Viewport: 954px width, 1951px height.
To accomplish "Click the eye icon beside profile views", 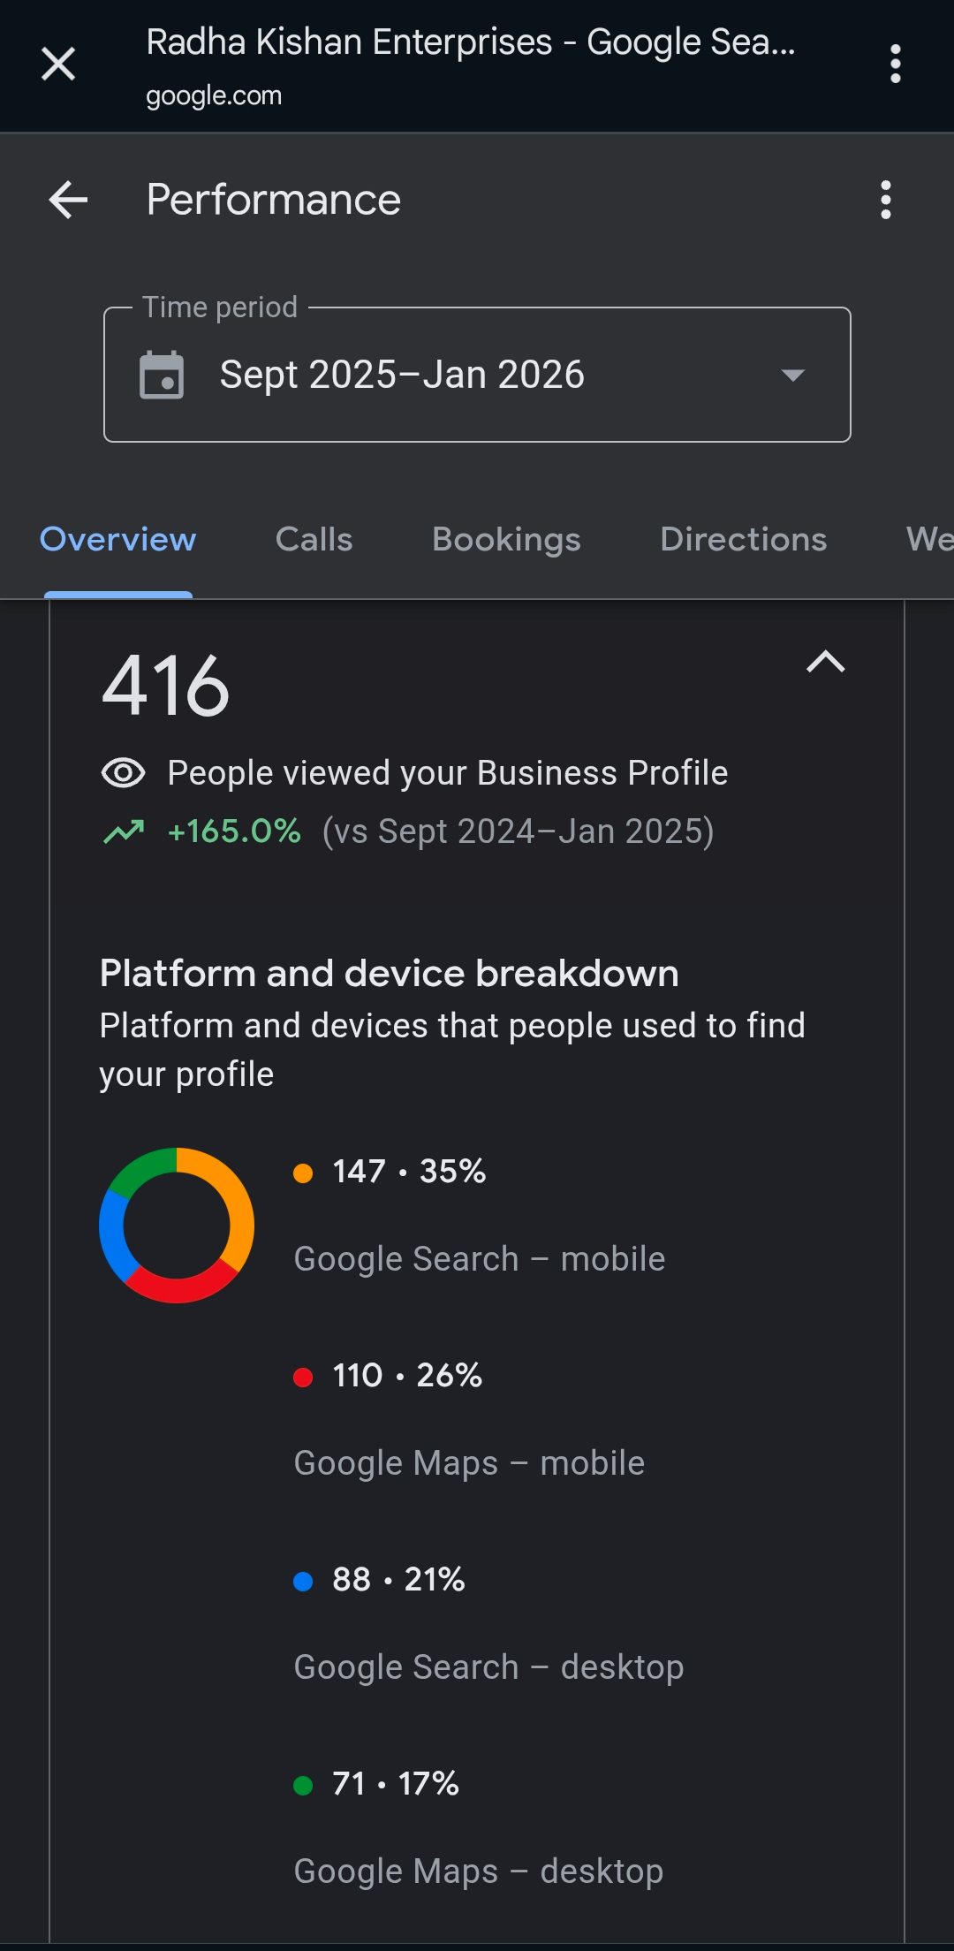I will (x=123, y=773).
